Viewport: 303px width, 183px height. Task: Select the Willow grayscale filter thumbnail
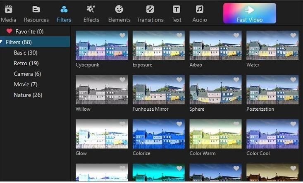102,90
